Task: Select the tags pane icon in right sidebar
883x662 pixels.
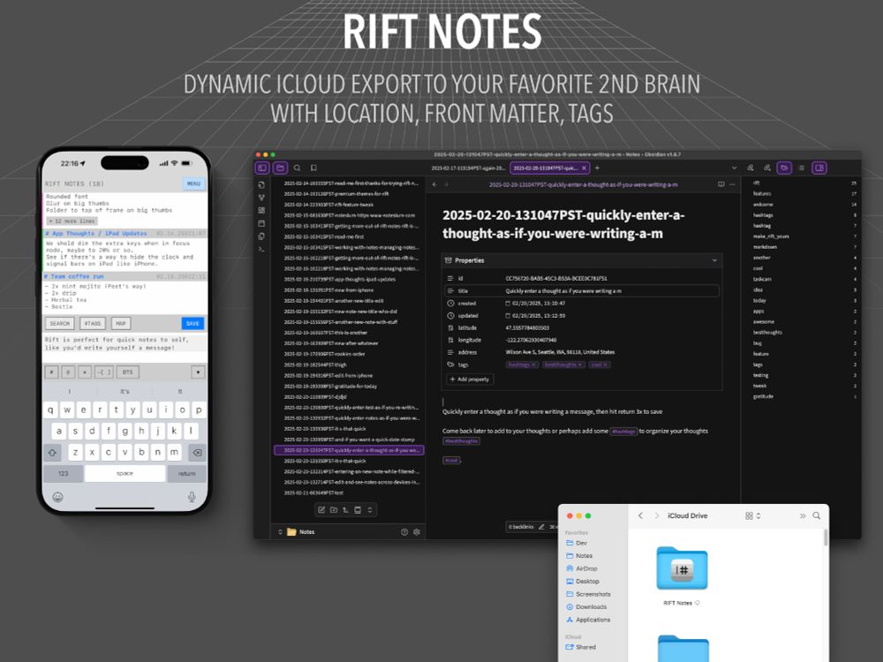Action: (x=784, y=168)
